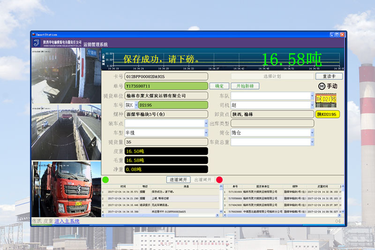Open the truck bed camera feed
Image resolution: width=375 pixels, height=250 pixels.
[x=66, y=131]
